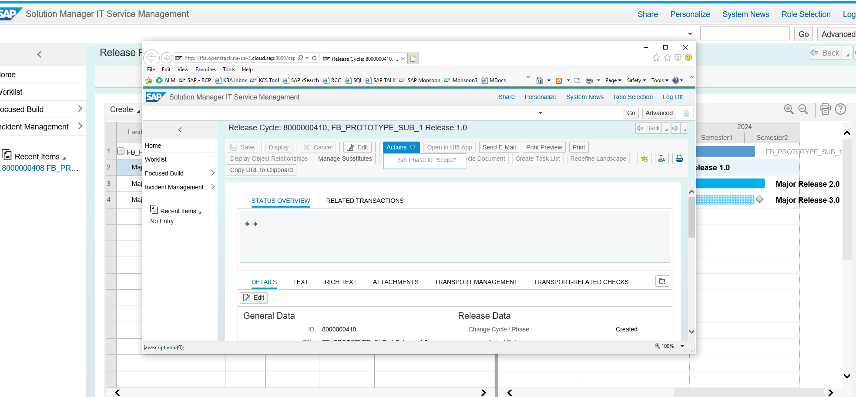Expand Focused Build in background sidebar

[80, 109]
